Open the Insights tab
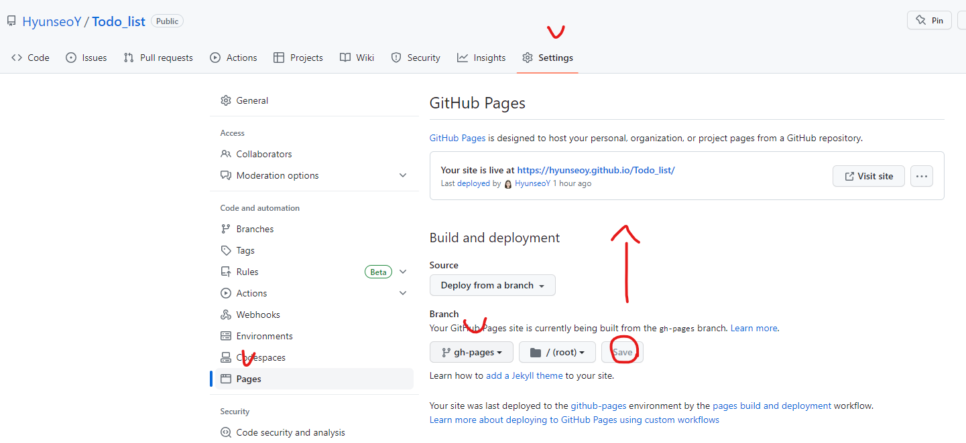Image resolution: width=966 pixels, height=443 pixels. pyautogui.click(x=481, y=58)
